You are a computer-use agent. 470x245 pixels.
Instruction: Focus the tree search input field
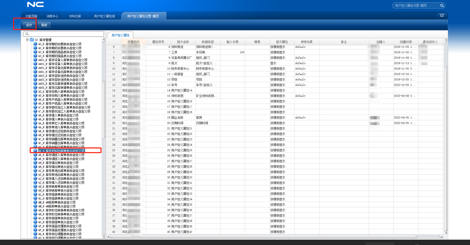[64, 34]
